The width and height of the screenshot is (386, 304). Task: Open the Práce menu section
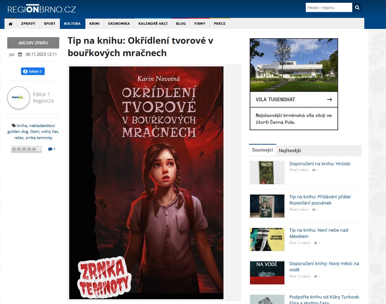[x=220, y=24]
